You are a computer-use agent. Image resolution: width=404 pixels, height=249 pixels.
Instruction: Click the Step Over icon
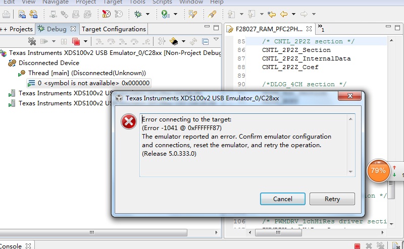[111, 41]
